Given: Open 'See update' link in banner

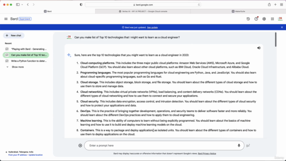Looking at the screenshot, I should point(152,28).
